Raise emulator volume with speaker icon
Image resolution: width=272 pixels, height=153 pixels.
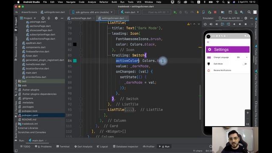pos(211,24)
